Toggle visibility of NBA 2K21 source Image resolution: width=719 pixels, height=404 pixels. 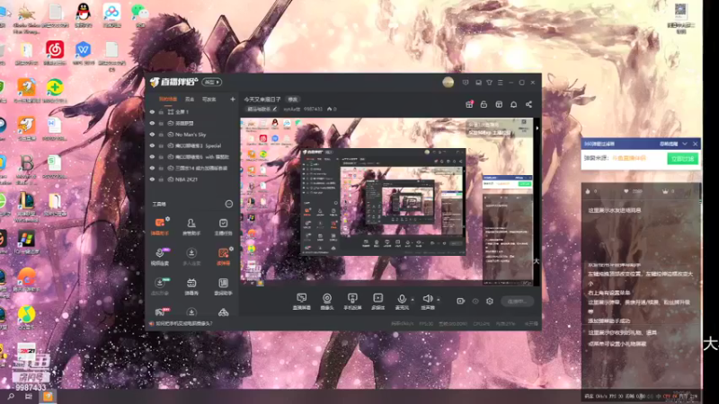coord(152,180)
